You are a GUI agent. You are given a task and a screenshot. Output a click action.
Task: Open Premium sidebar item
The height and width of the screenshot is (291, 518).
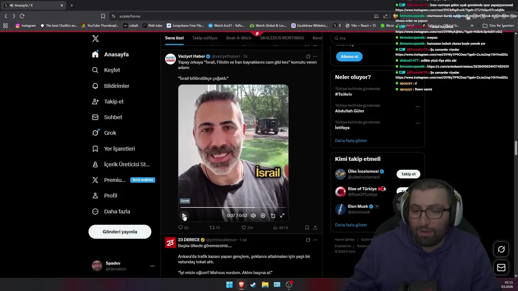[123, 180]
